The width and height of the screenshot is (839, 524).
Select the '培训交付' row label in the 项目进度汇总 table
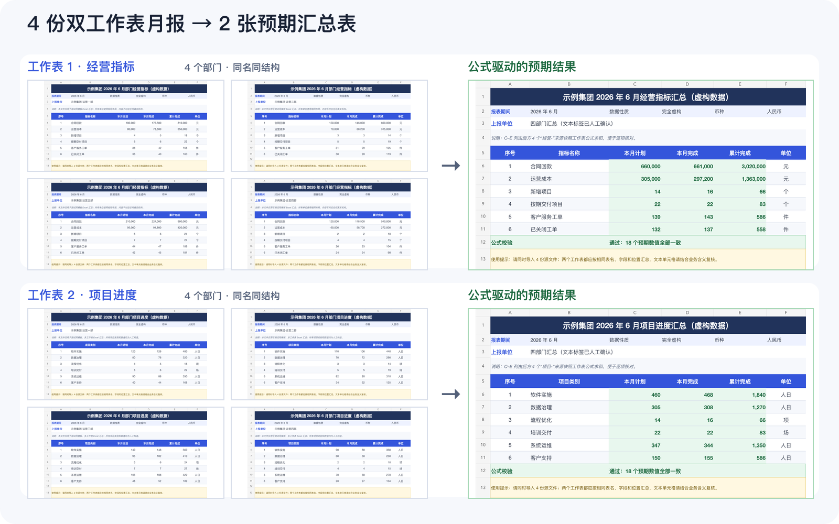(x=541, y=432)
